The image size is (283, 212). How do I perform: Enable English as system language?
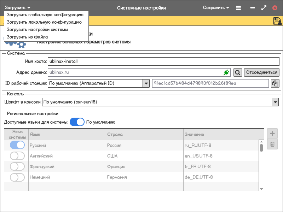pos(17,156)
